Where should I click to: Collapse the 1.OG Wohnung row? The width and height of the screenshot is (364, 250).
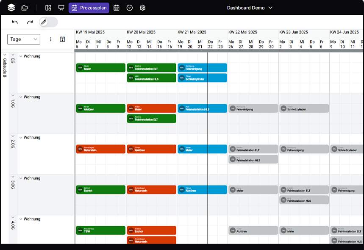tap(20, 97)
